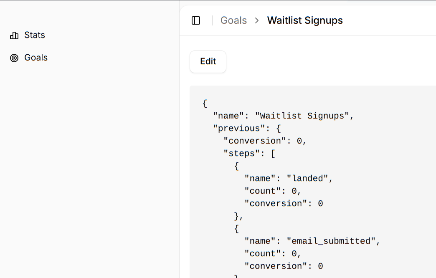The image size is (436, 278).
Task: Click the Goals target icon in sidebar
Action: pyautogui.click(x=14, y=58)
